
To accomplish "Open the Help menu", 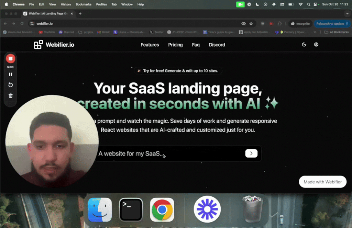I will pos(141,4).
